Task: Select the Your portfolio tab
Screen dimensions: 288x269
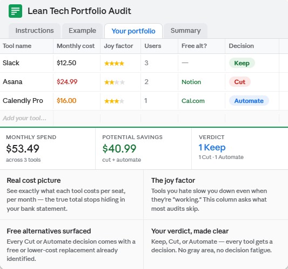Action: (x=133, y=31)
